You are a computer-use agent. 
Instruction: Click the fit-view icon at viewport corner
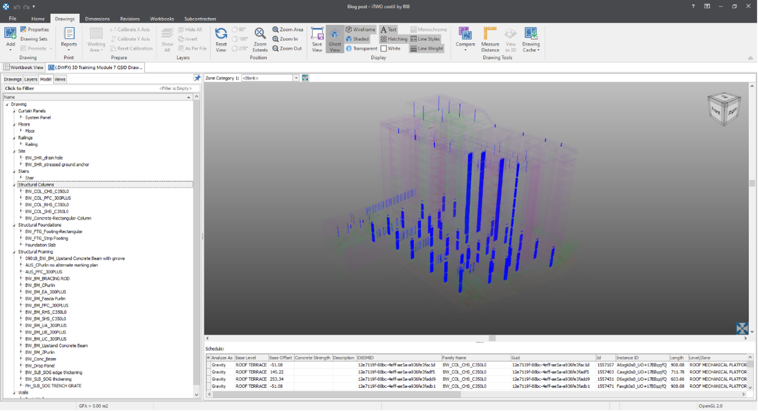pos(742,328)
